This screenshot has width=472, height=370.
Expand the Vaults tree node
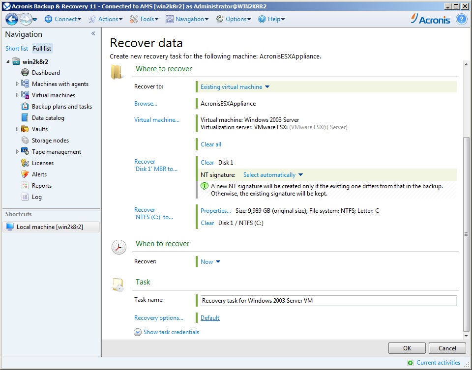tap(17, 129)
